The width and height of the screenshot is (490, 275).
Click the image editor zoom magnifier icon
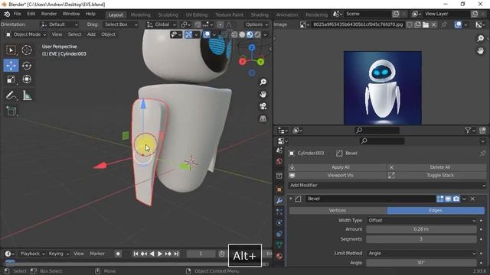click(x=480, y=38)
